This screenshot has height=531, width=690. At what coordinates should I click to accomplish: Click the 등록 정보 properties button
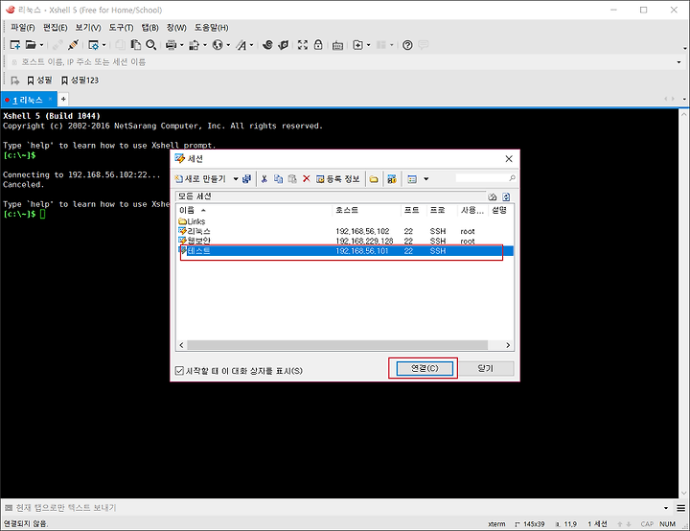[x=338, y=179]
